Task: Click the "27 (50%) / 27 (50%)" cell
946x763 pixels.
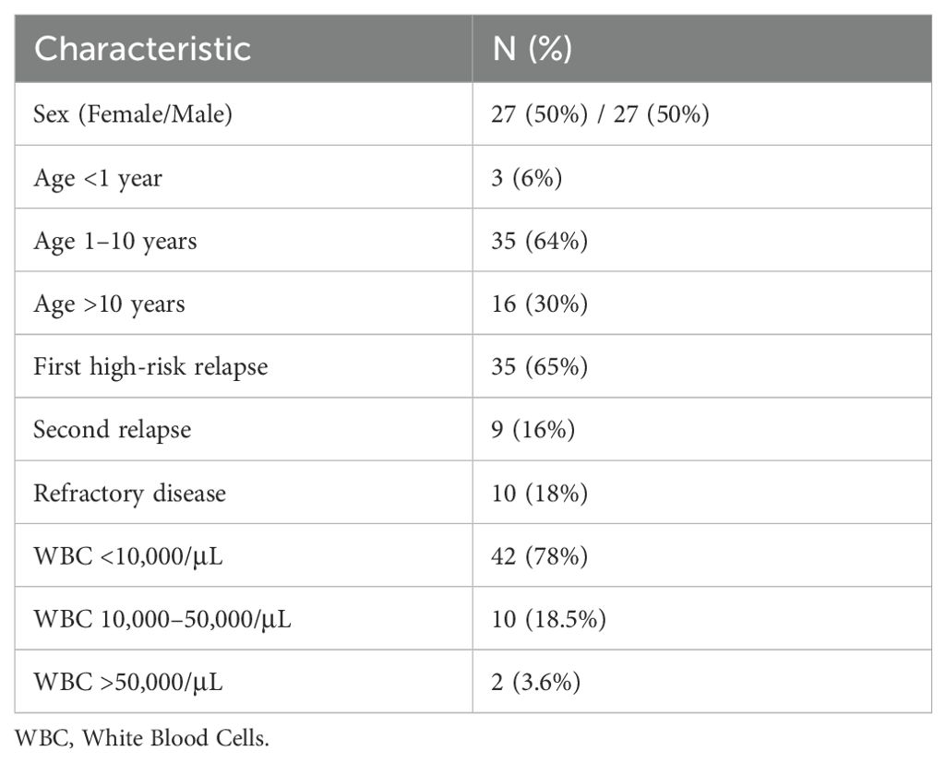Action: tap(601, 115)
